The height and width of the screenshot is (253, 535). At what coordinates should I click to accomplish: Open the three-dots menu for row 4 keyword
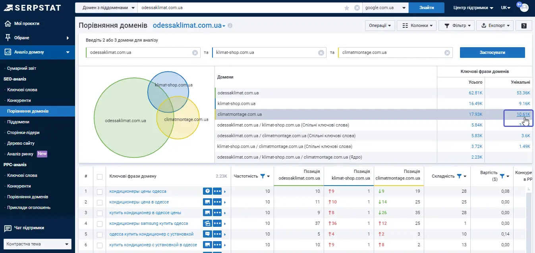217,223
